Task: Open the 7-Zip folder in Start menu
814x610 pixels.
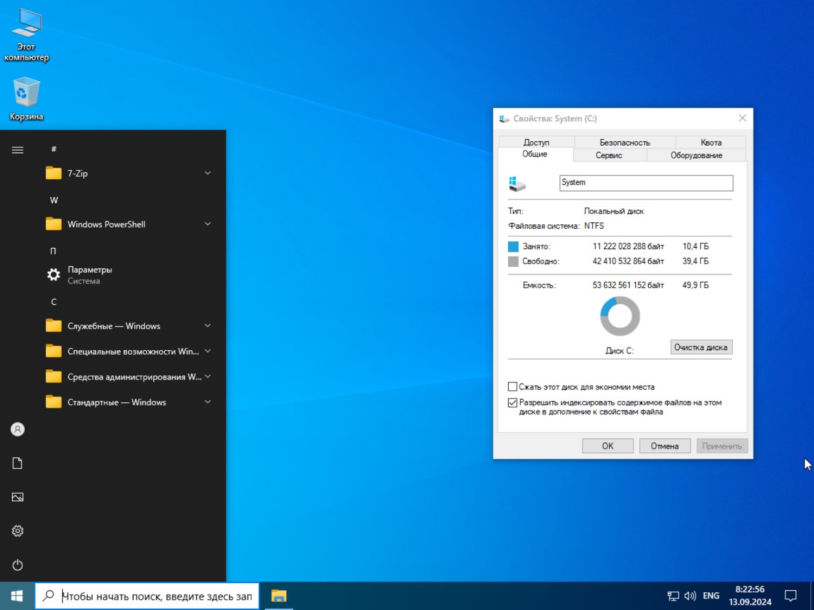Action: 130,173
